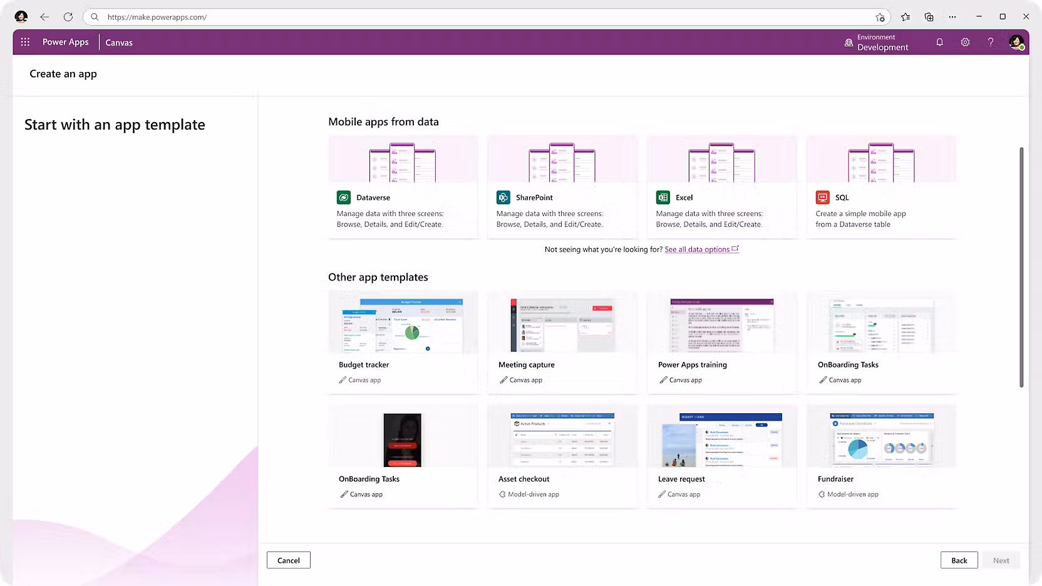Click the browser address bar URL
The width and height of the screenshot is (1042, 586).
click(157, 17)
